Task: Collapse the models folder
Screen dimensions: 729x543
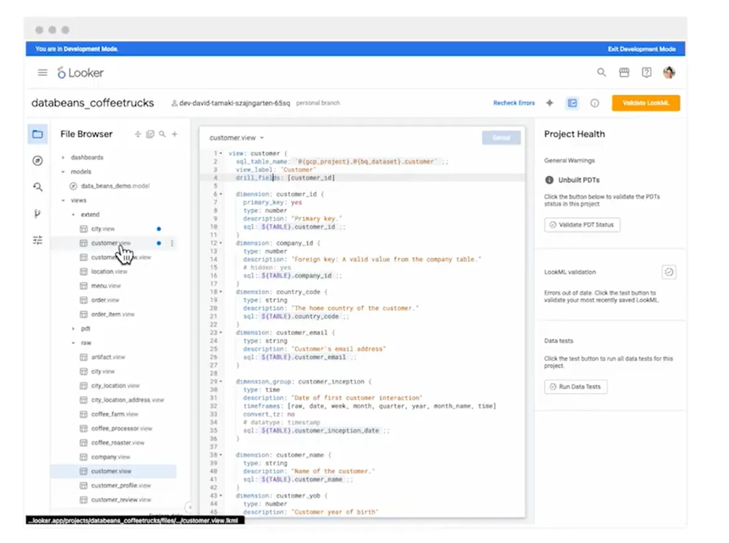Action: coord(64,172)
